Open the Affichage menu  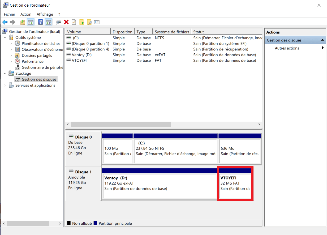[45, 14]
